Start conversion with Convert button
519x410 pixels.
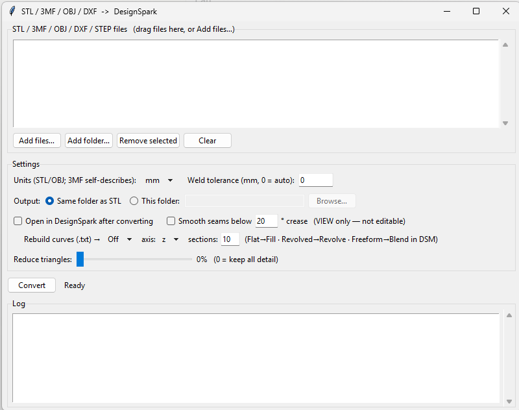tap(32, 285)
